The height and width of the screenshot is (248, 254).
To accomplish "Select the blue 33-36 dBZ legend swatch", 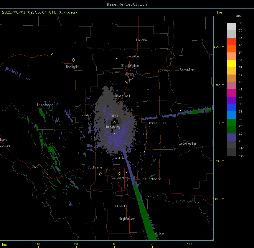I will click(232, 108).
